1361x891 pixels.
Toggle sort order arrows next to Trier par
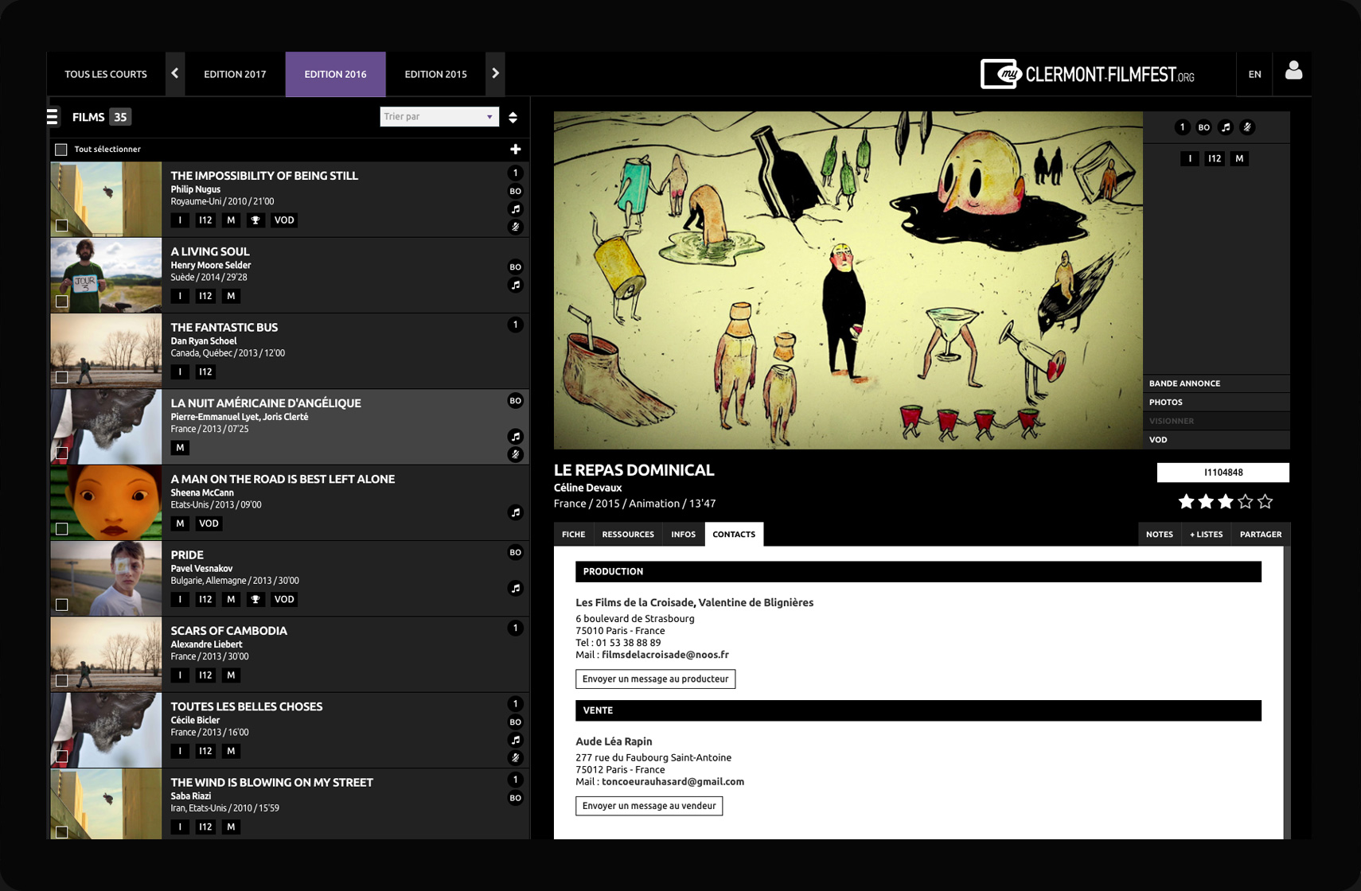point(513,117)
